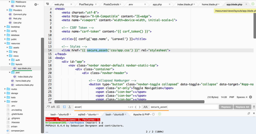Click the Replace All button
Screen dimensions: 256x134
coord(242,107)
